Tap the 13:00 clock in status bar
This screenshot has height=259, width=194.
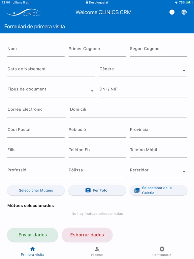(x=6, y=2)
